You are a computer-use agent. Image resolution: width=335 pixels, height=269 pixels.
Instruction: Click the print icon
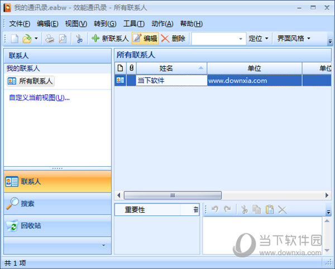(50, 39)
